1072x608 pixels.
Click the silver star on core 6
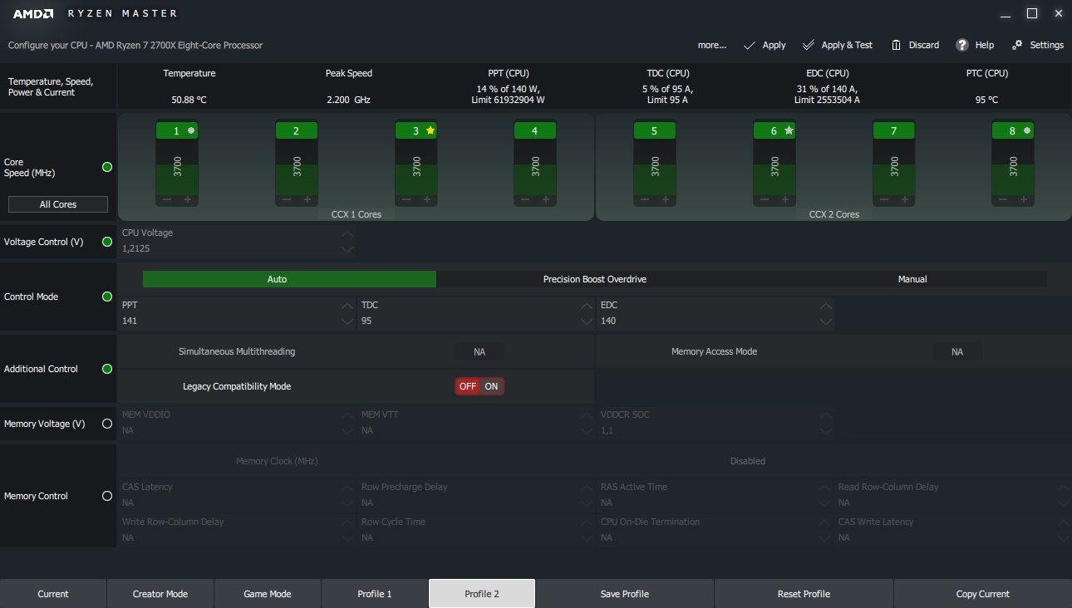coord(789,130)
